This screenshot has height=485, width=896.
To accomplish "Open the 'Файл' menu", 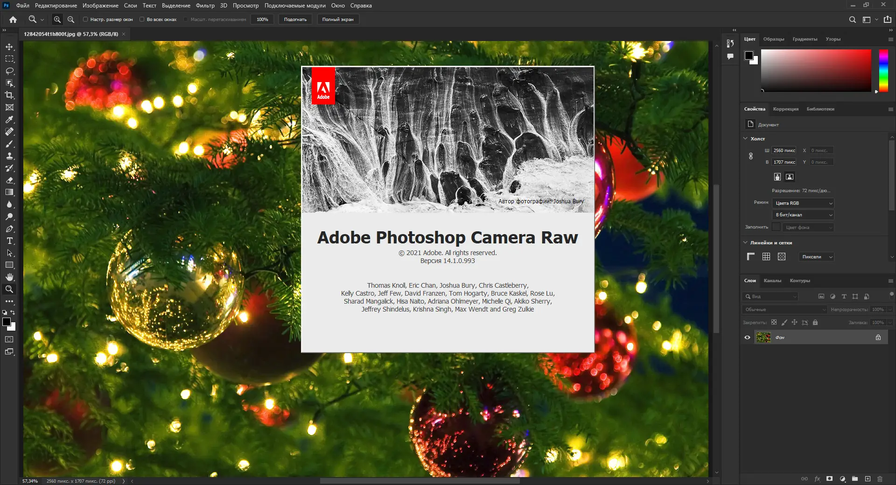I will click(22, 6).
